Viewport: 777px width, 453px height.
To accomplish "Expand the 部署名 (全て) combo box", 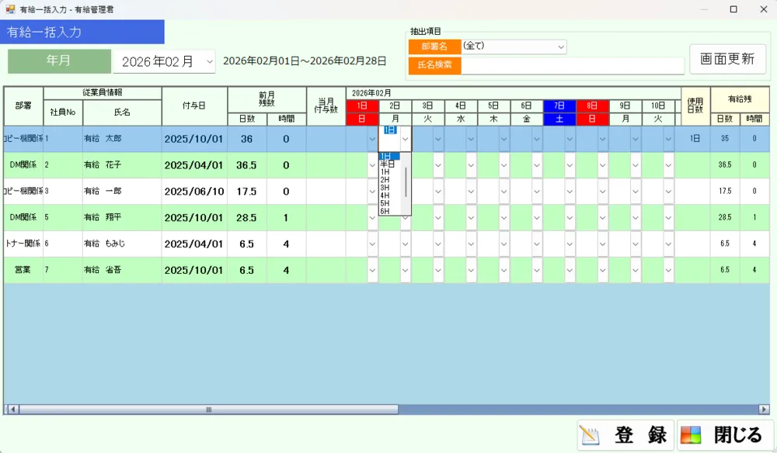I will (560, 47).
